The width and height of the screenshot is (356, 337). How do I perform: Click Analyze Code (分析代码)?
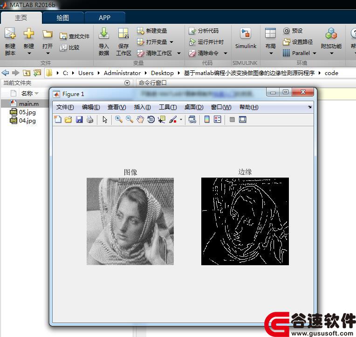pyautogui.click(x=204, y=31)
